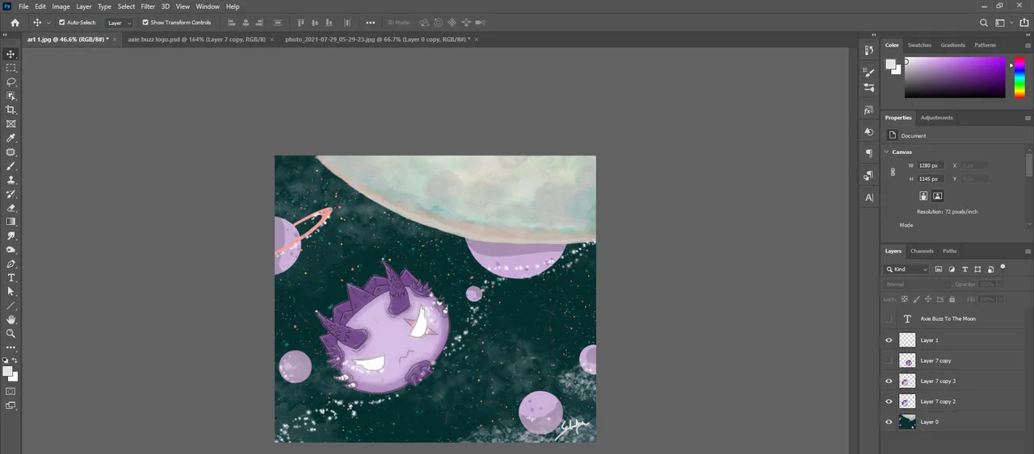Hide Layer 7 copy 2
The height and width of the screenshot is (454, 1034).
(x=889, y=402)
